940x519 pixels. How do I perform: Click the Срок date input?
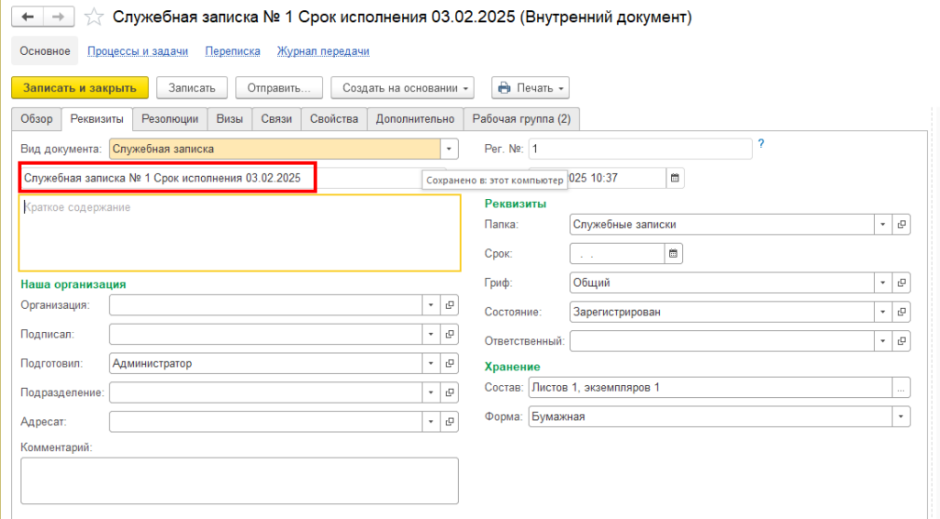617,253
